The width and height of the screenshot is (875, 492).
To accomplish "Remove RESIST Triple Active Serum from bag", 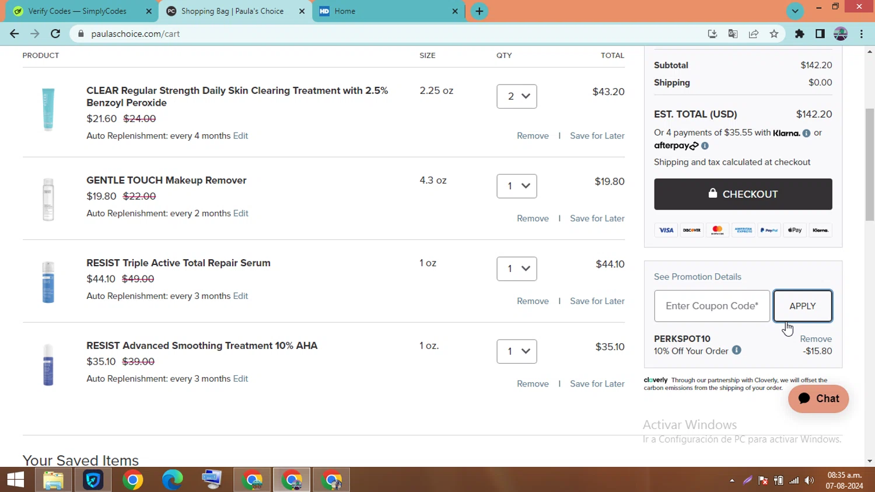I will (533, 301).
